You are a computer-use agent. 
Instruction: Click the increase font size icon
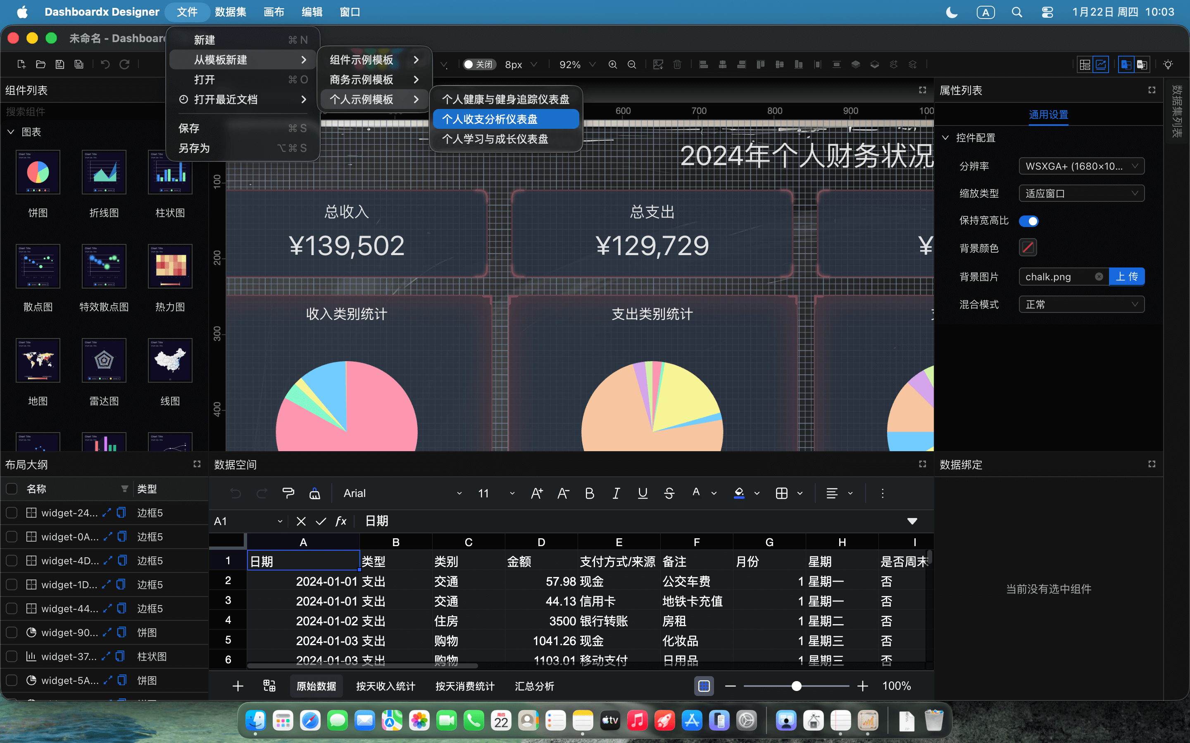point(536,493)
